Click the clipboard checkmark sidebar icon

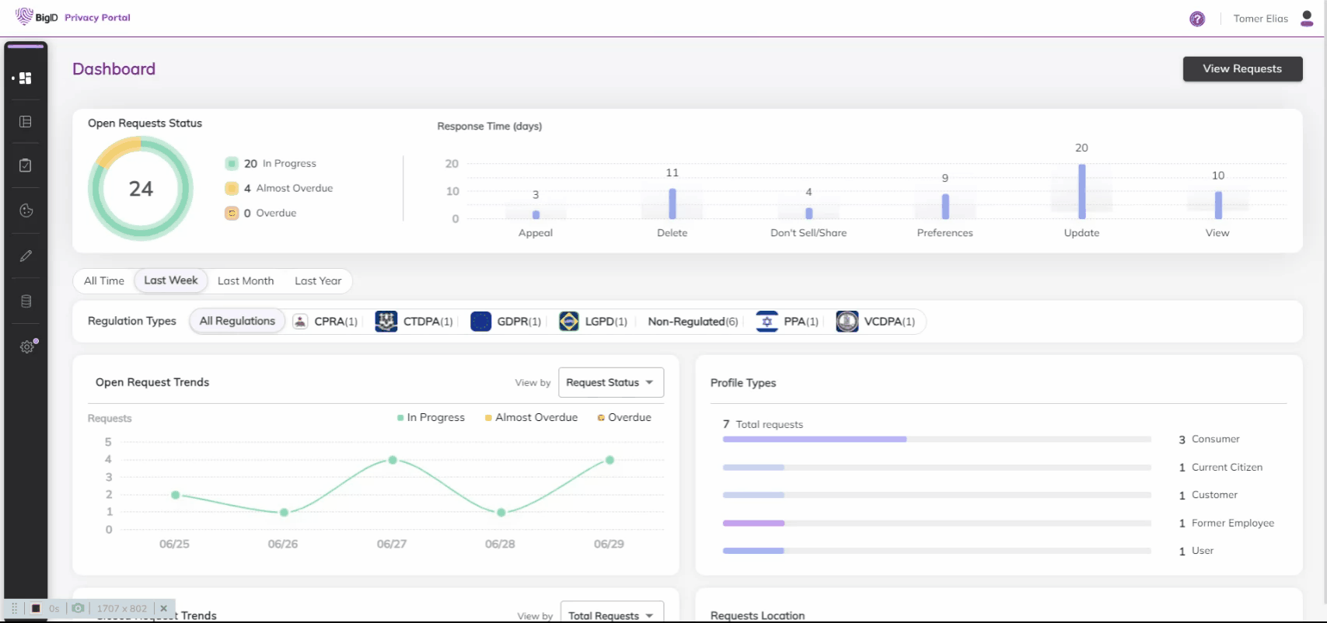tap(26, 165)
